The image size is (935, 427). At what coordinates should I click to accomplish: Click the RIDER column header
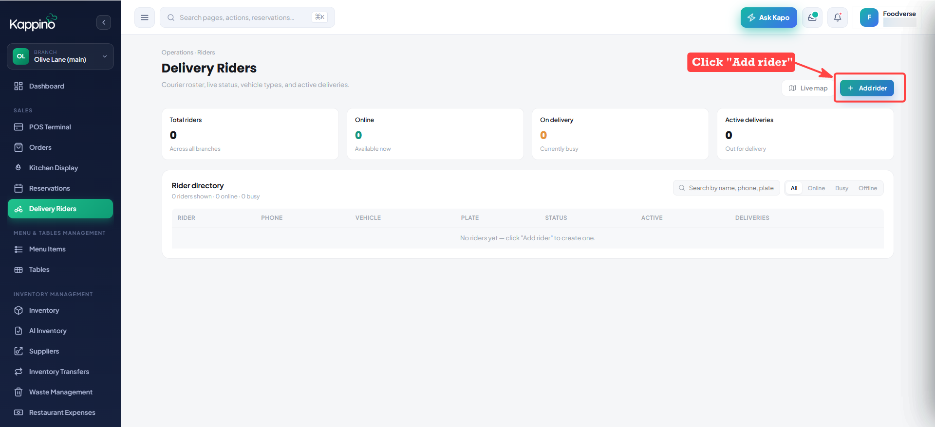[187, 218]
